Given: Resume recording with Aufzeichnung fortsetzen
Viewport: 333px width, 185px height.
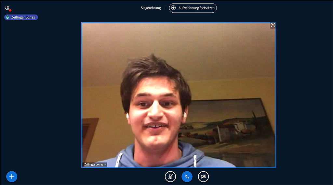Looking at the screenshot, I should [x=193, y=8].
